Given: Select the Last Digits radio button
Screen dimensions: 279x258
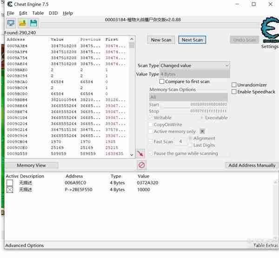Looking at the screenshot, I should (x=190, y=146).
